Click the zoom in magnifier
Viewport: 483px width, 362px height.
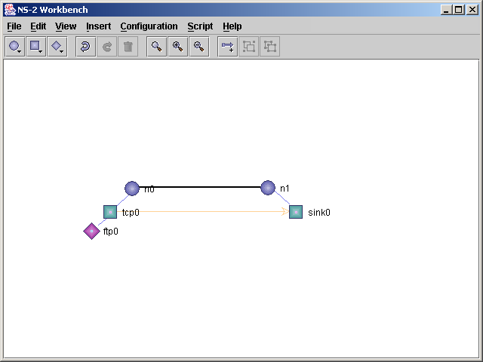[x=178, y=47]
